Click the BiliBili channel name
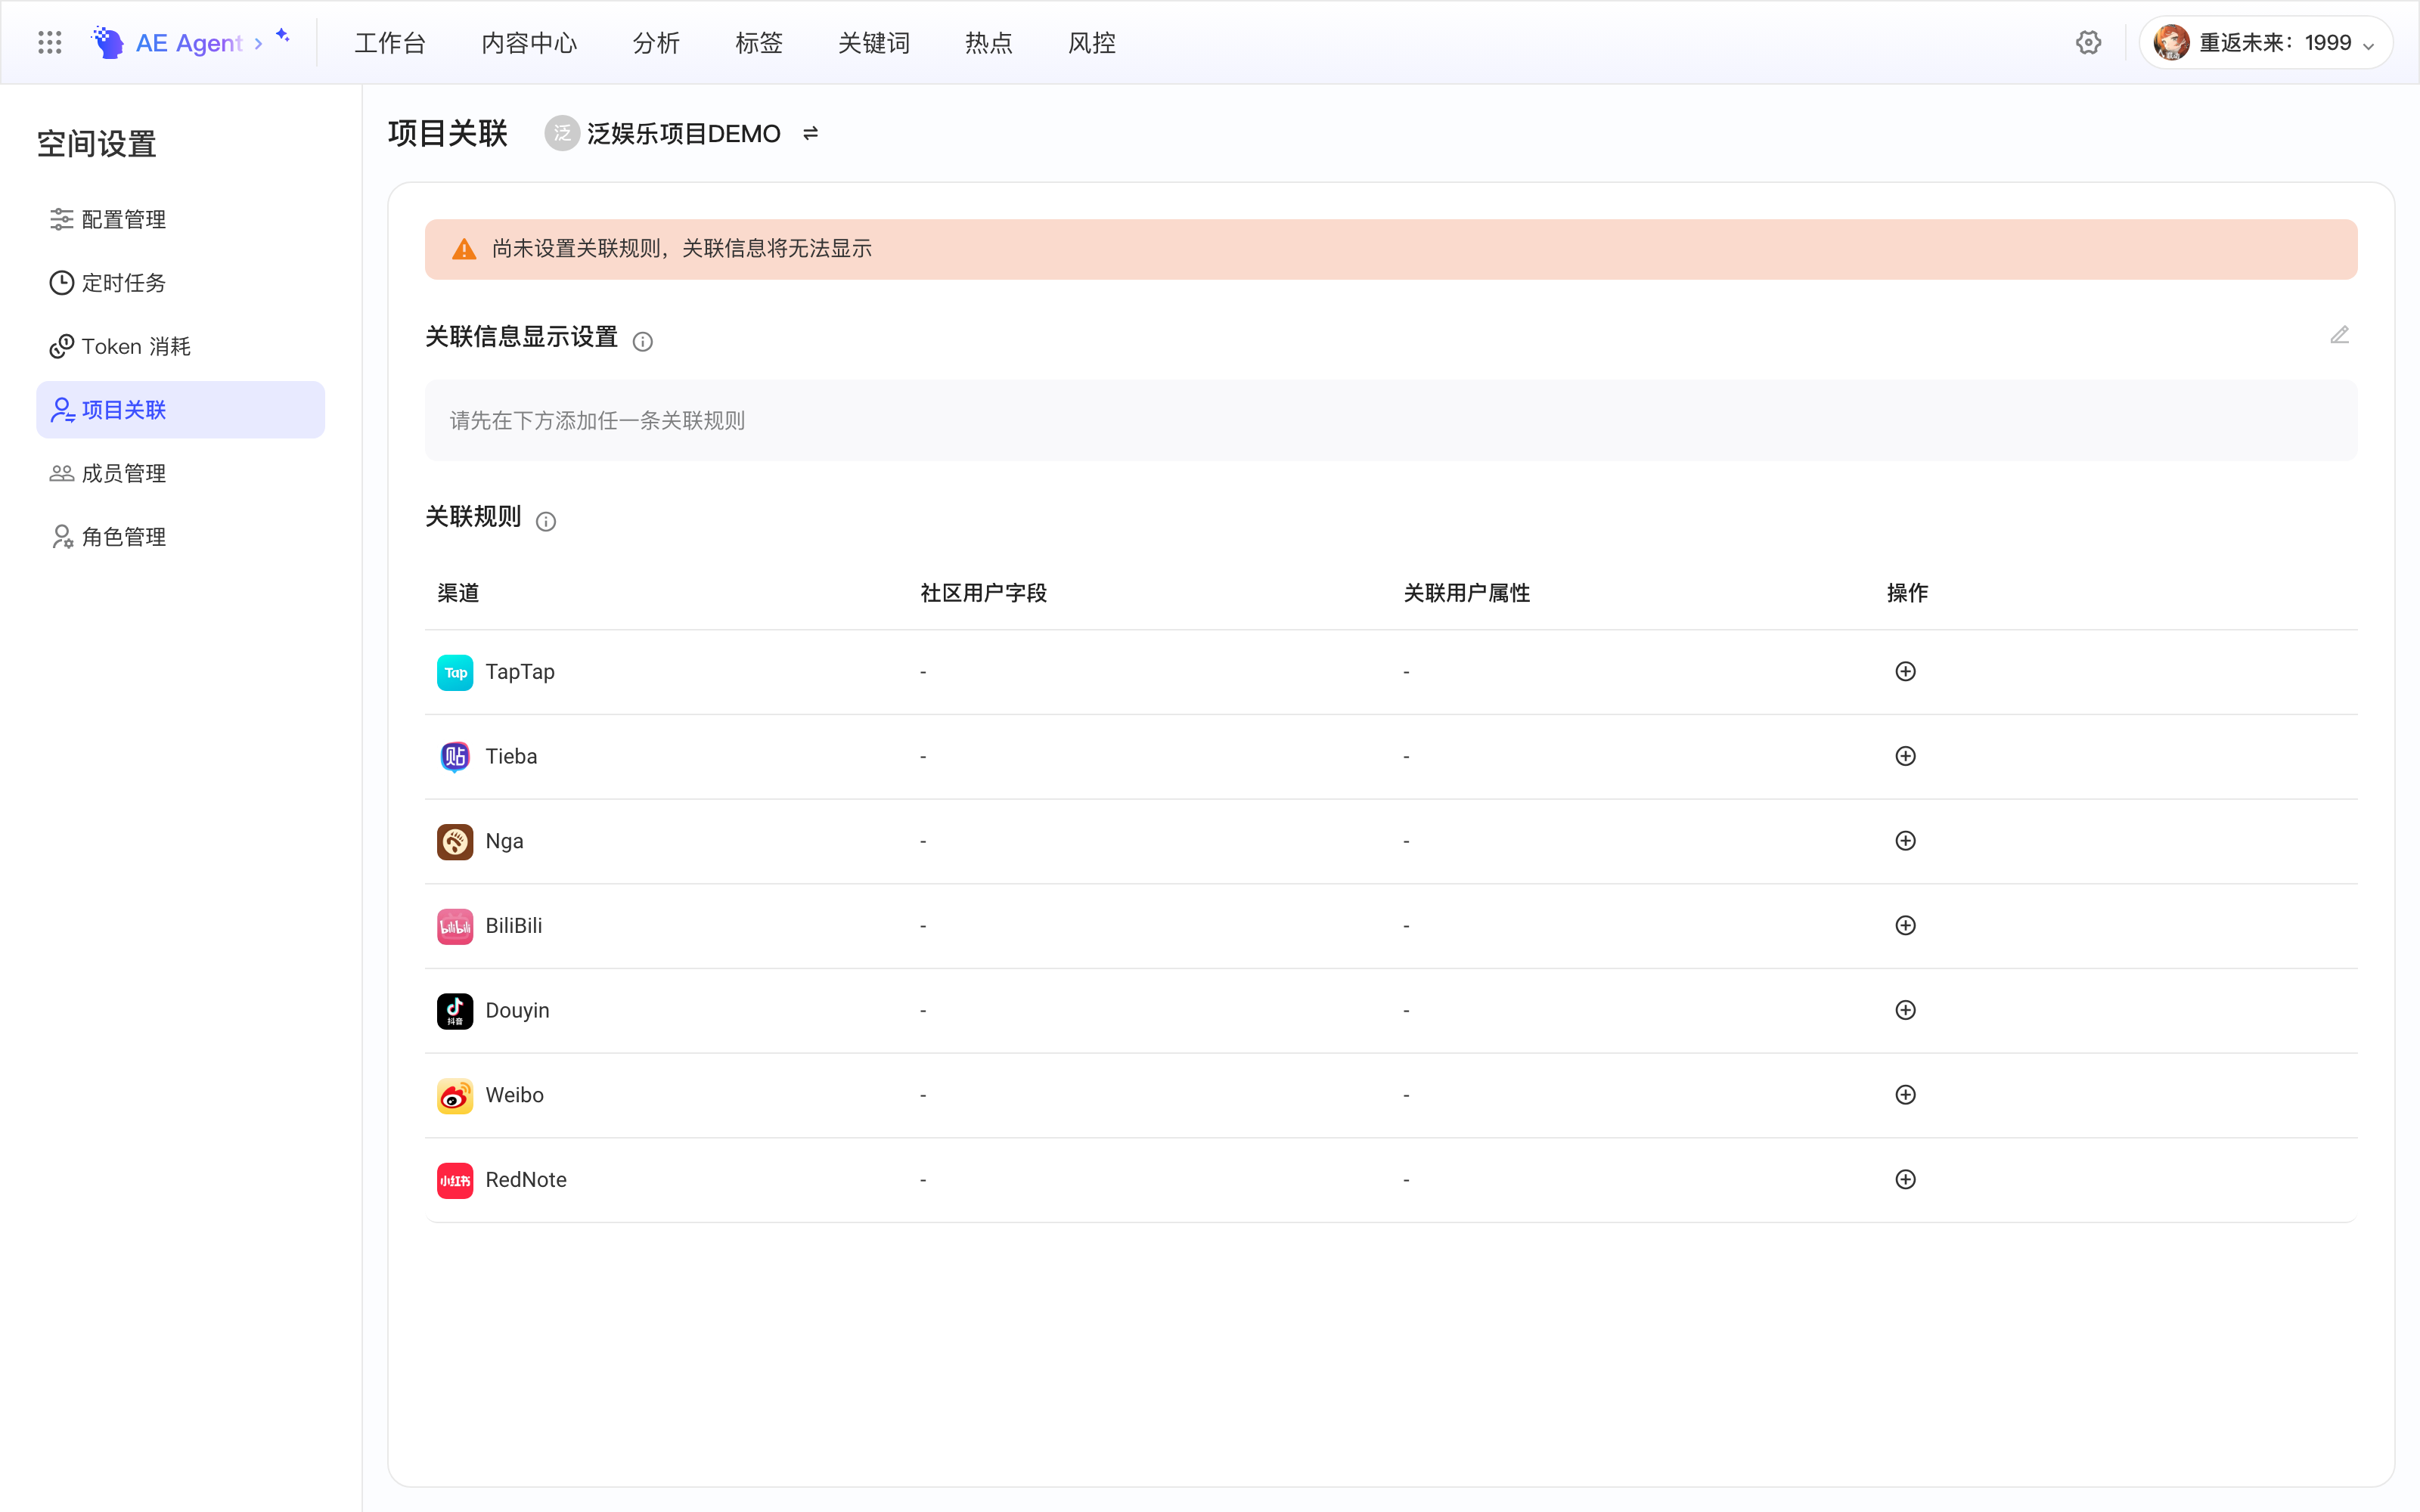The image size is (2420, 1512). 514,926
